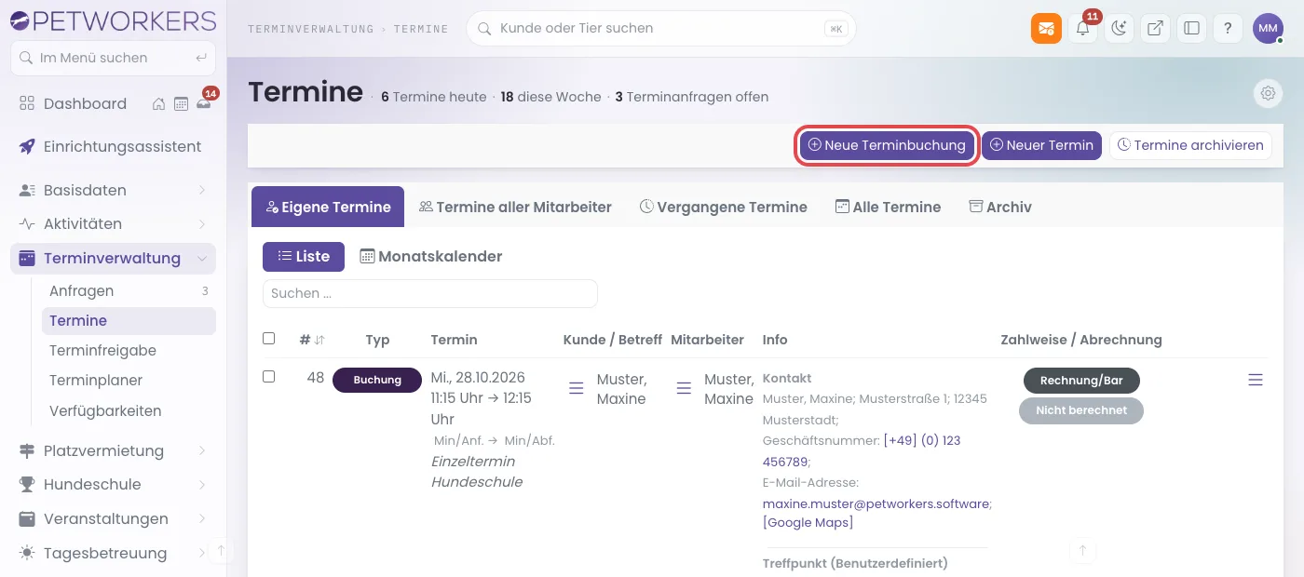Image resolution: width=1304 pixels, height=577 pixels.
Task: Open bell notifications with 11 badge
Action: coord(1083,28)
